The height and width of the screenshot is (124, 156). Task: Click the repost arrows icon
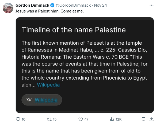click(49, 119)
